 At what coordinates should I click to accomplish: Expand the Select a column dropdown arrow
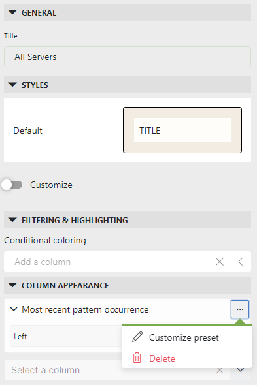tap(240, 369)
